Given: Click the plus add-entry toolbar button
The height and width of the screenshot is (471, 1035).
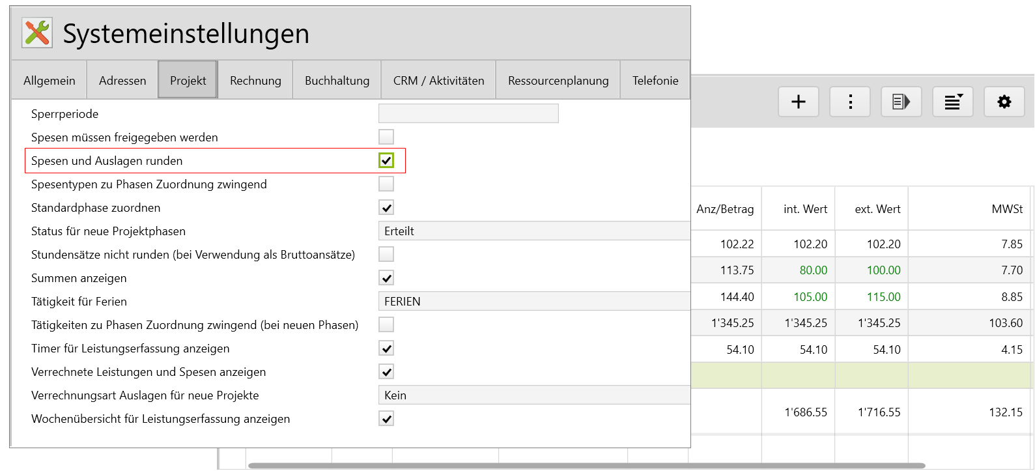Looking at the screenshot, I should [798, 102].
